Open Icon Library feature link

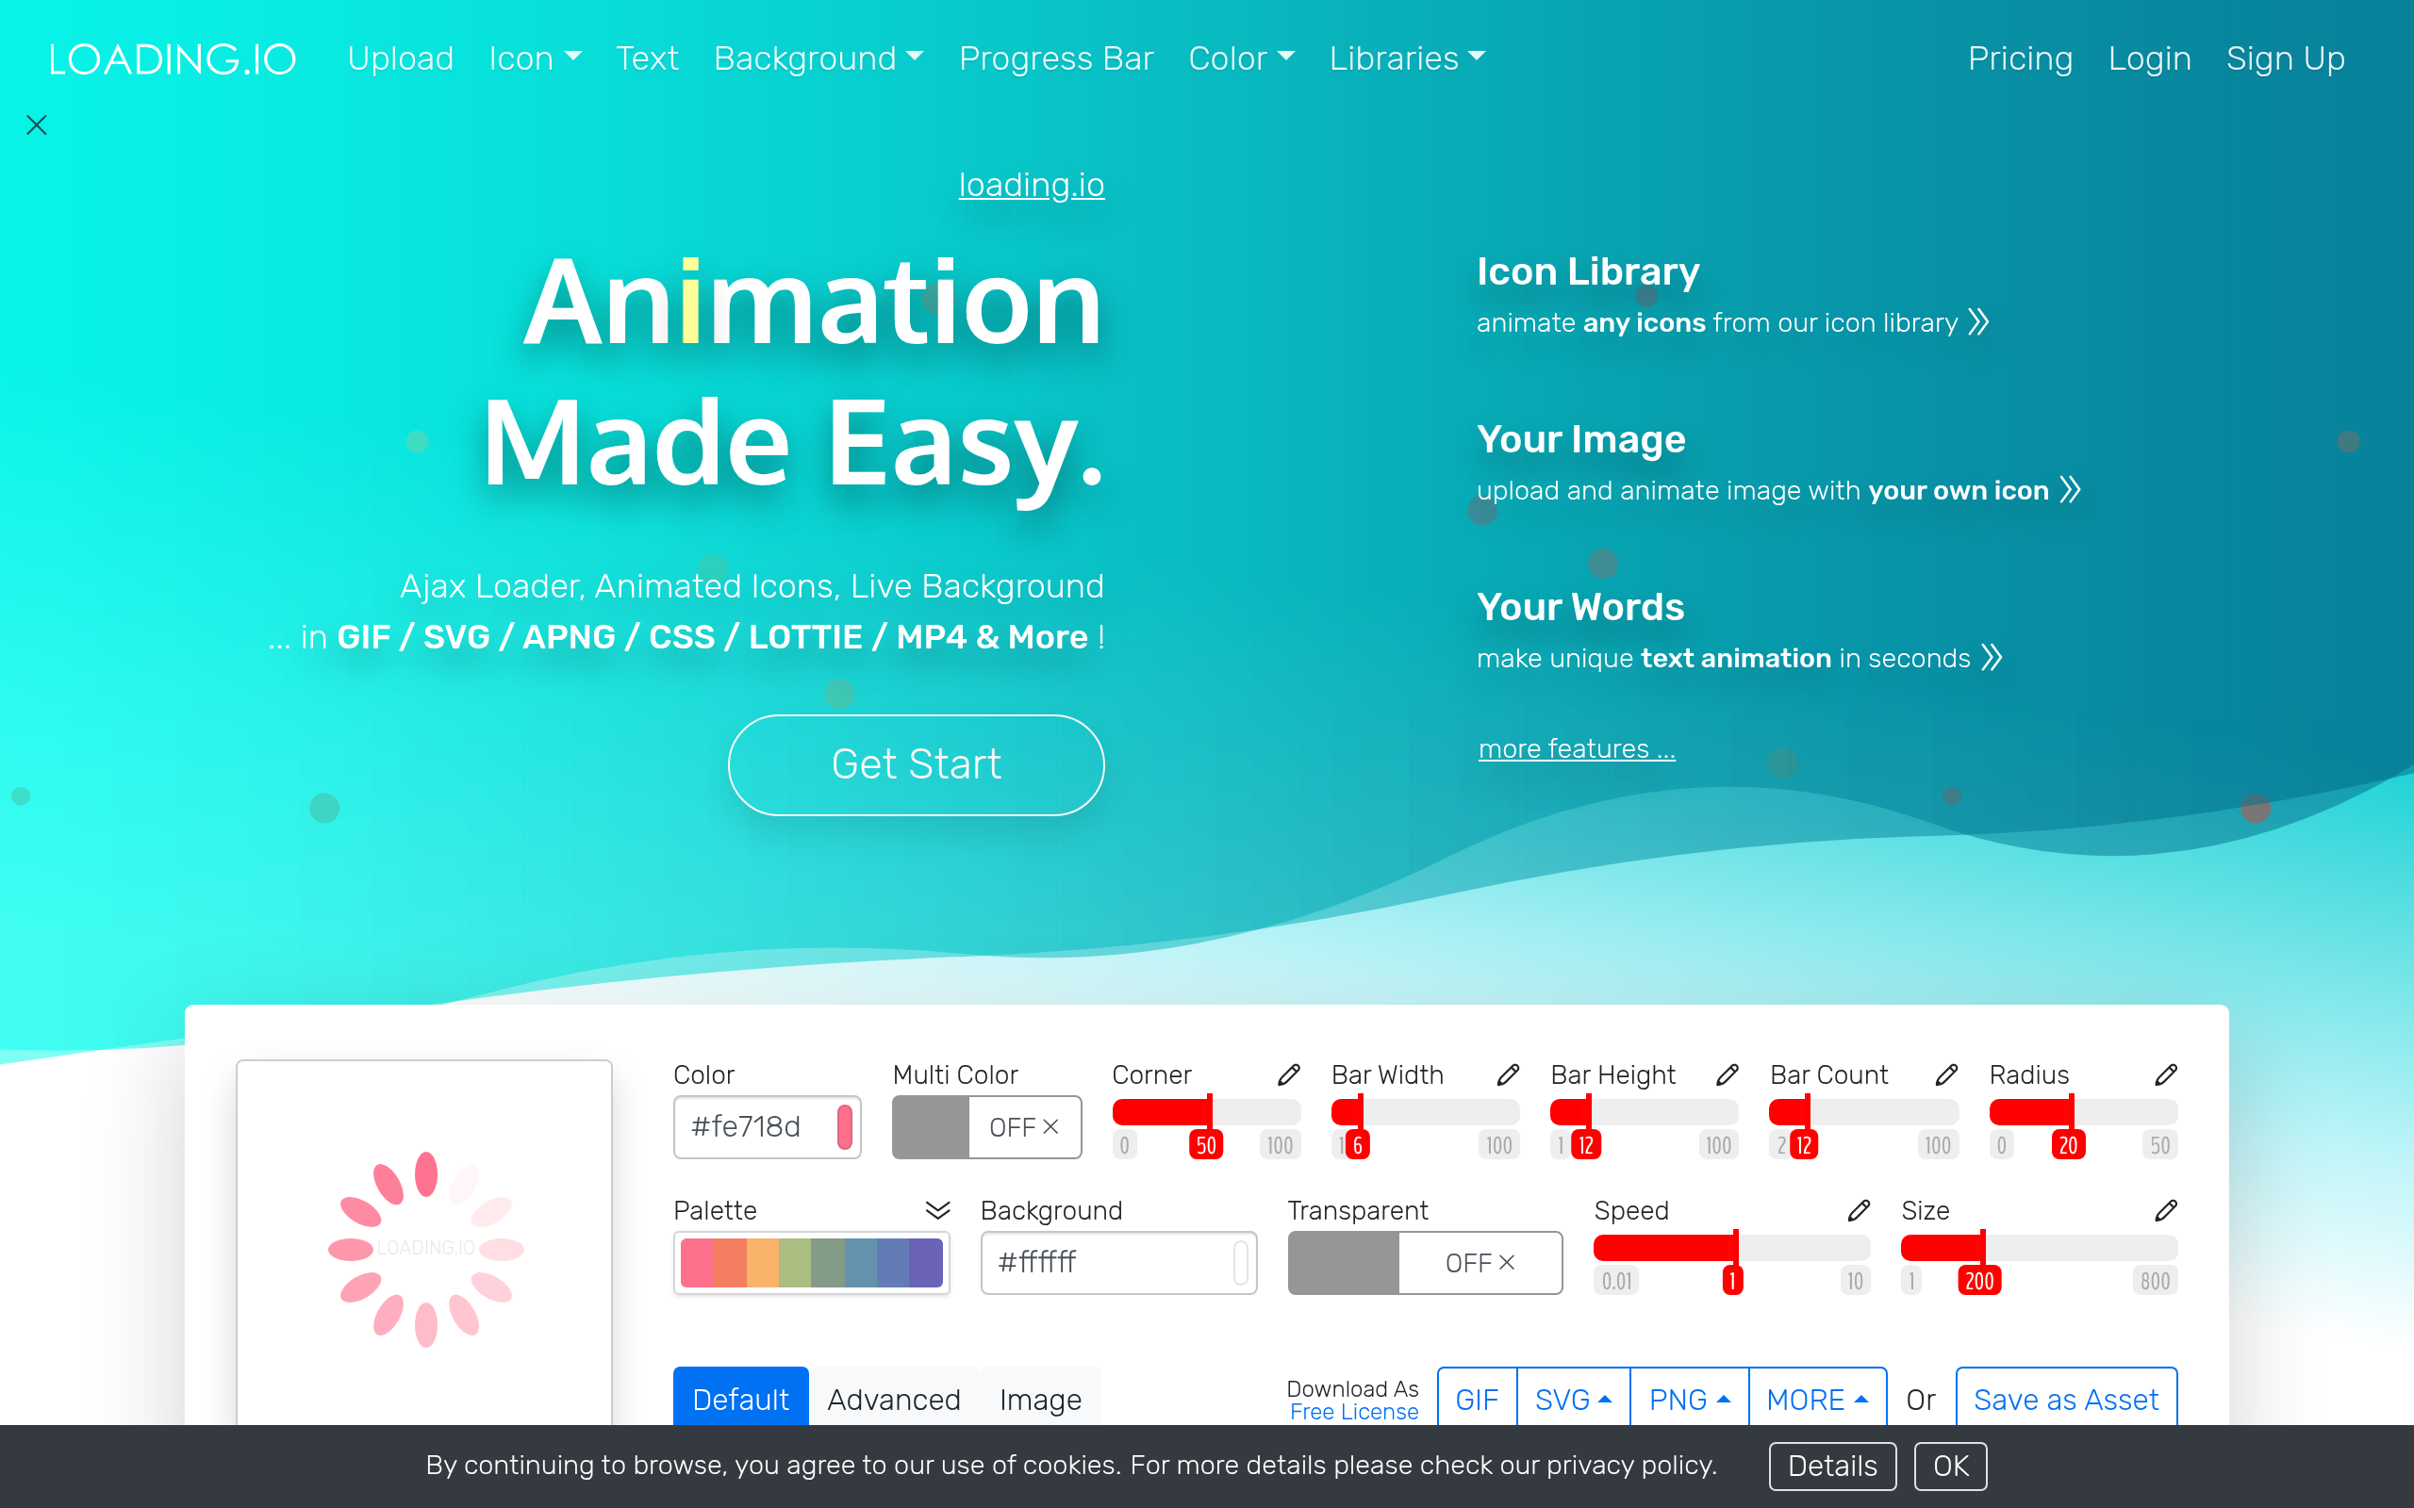[x=1732, y=296]
